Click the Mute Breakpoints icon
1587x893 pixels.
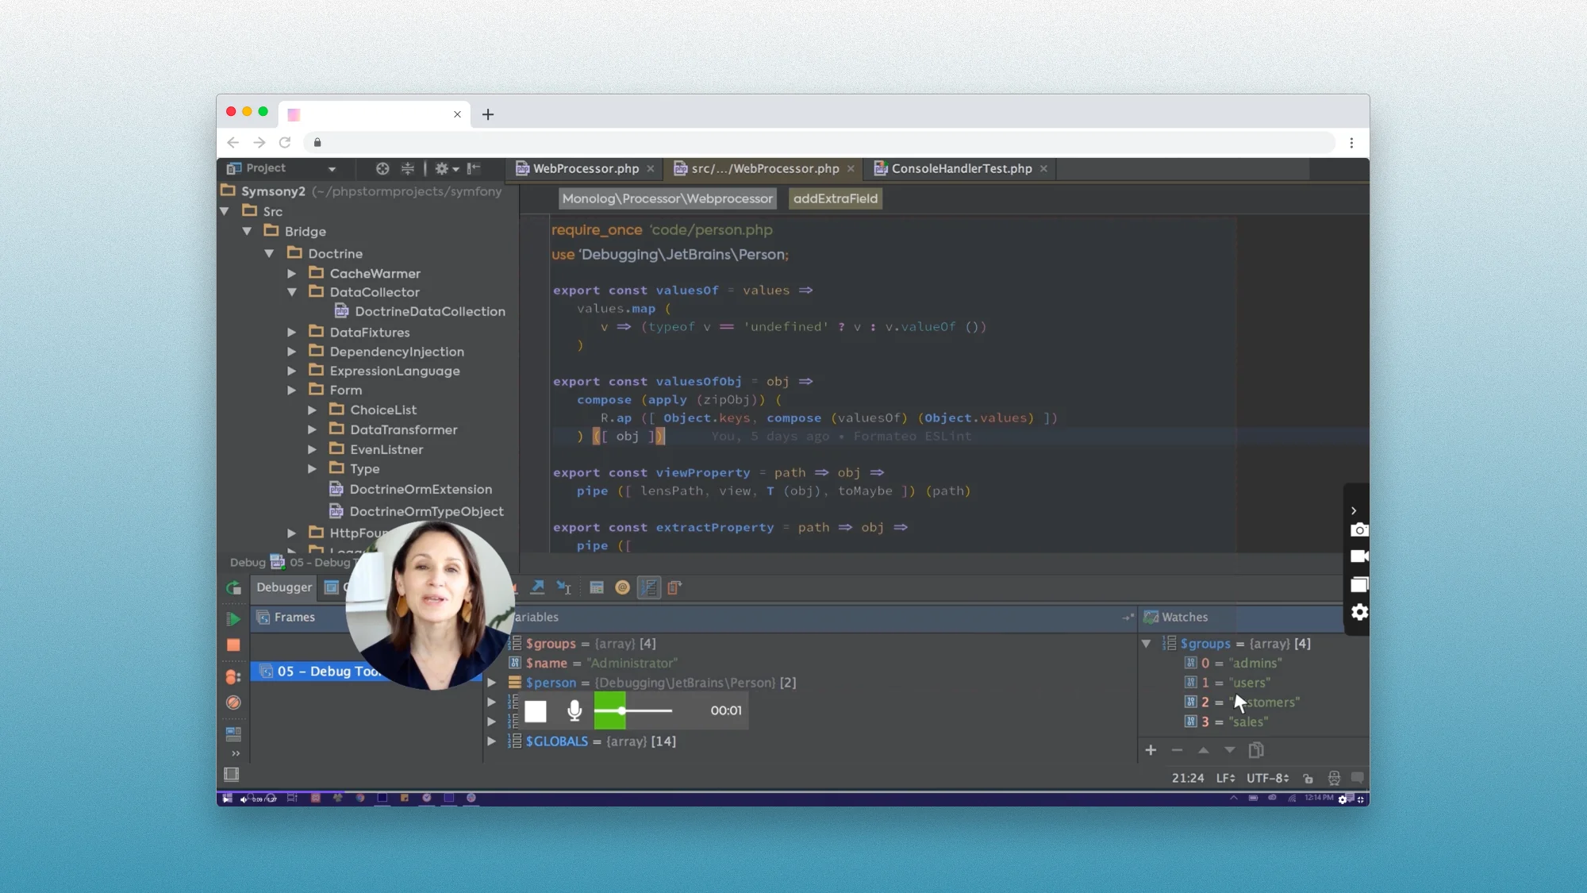tap(233, 702)
